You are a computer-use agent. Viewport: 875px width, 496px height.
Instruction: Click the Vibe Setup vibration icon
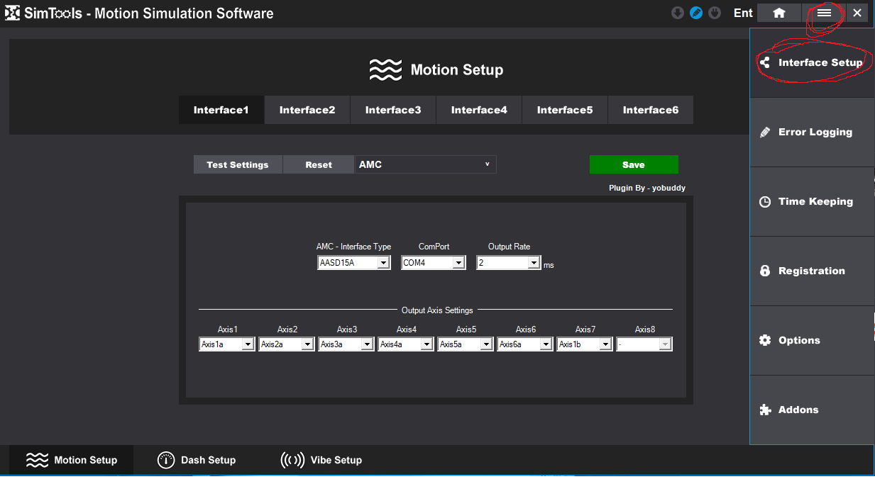pos(292,460)
